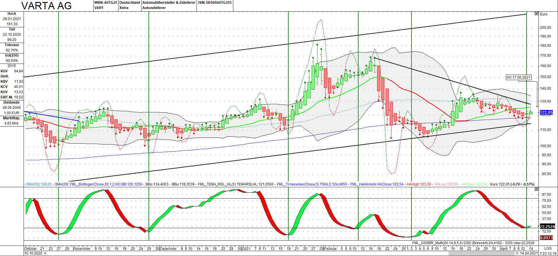Click the Vol(250) 60,64% field
This screenshot has height=256, width=558.
click(12, 58)
